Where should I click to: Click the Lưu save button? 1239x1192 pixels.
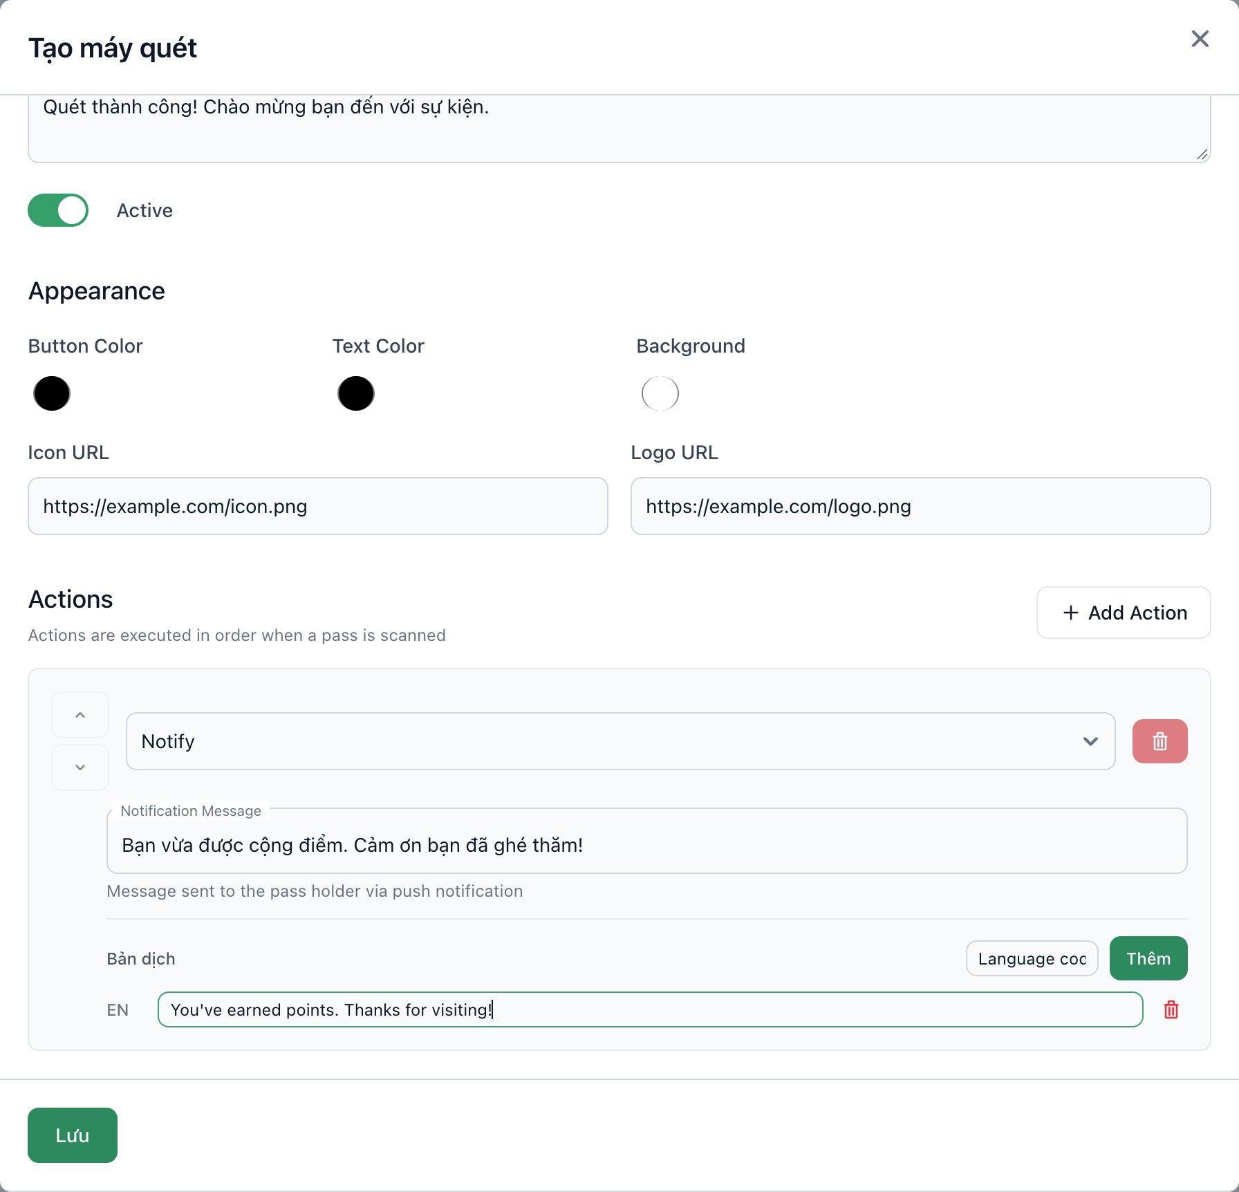pyautogui.click(x=73, y=1135)
